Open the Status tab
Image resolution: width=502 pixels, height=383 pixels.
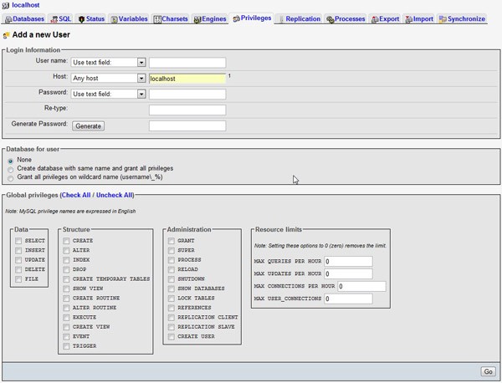point(91,19)
